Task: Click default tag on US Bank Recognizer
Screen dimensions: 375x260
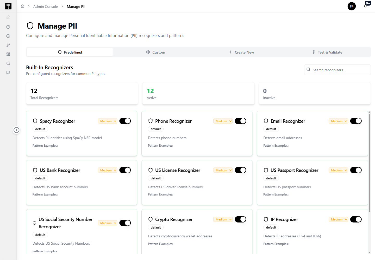Action: pos(40,178)
